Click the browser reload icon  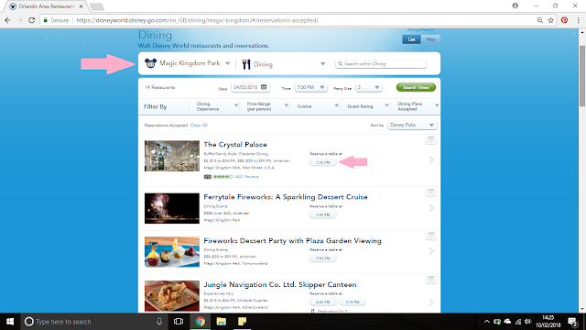click(32, 20)
